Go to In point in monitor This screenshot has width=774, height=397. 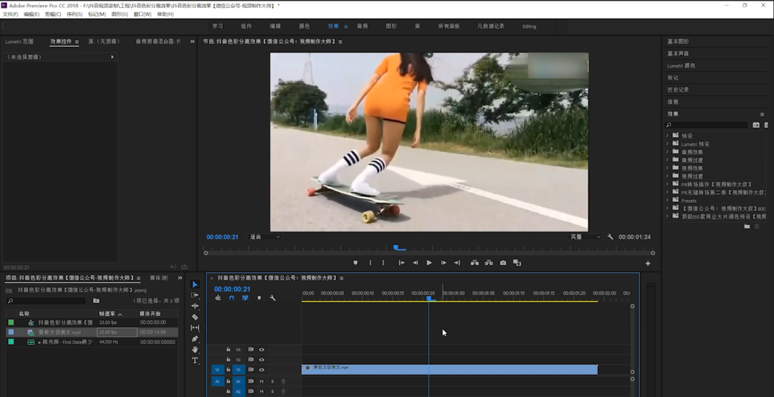pos(401,263)
